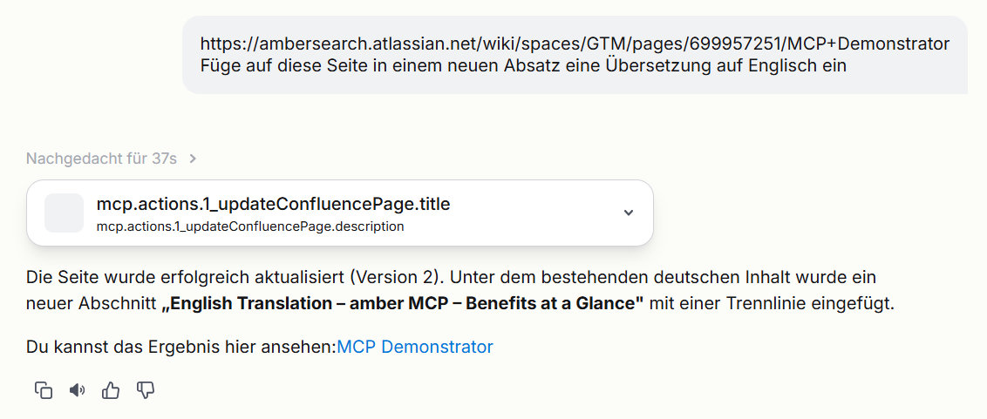Copy the assistant response with the copy icon

point(44,390)
